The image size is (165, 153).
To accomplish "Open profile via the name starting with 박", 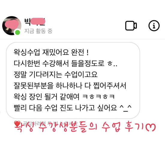I will [35, 22].
